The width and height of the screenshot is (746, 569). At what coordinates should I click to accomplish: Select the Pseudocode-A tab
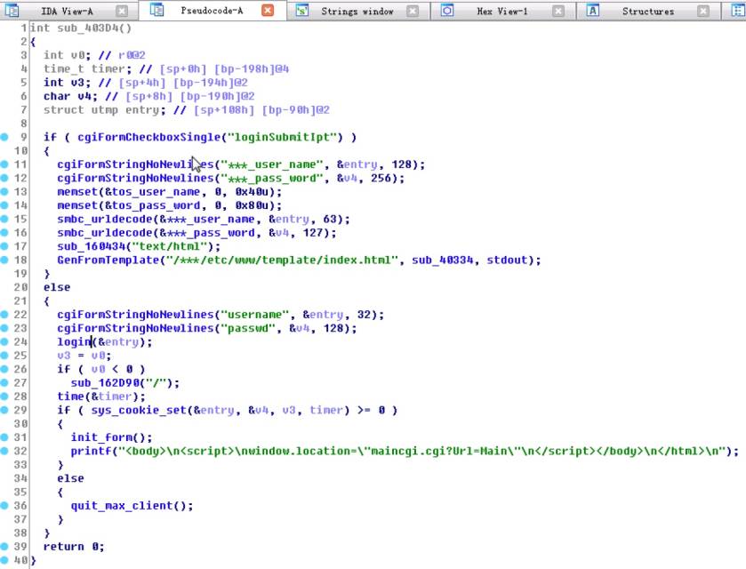tap(212, 10)
